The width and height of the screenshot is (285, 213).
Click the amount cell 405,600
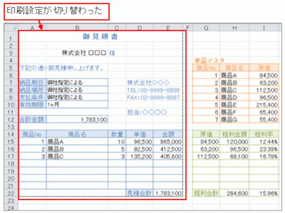(x=168, y=156)
